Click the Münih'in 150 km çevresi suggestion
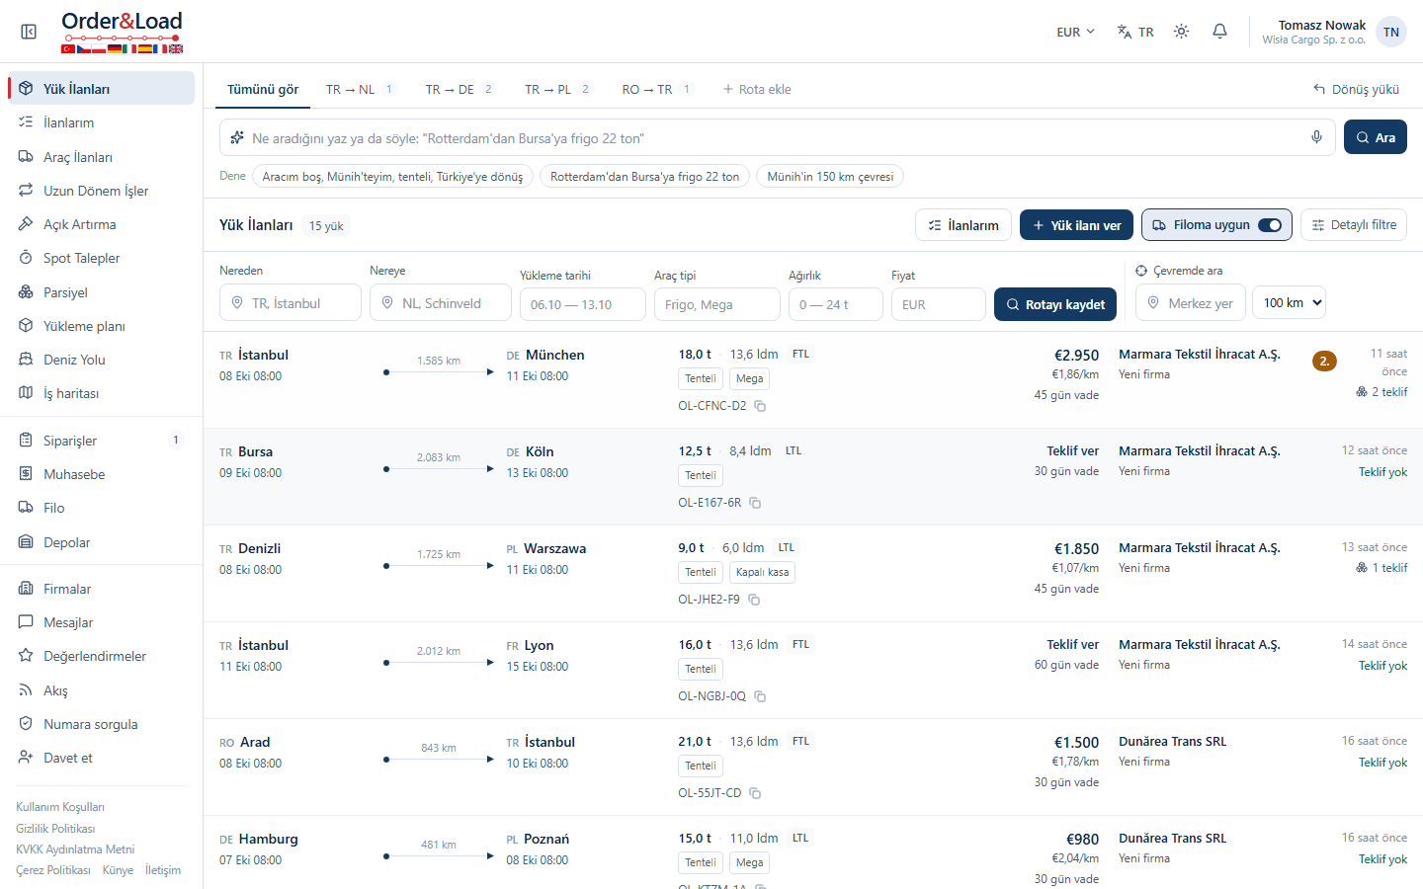The height and width of the screenshot is (889, 1423). coord(830,177)
